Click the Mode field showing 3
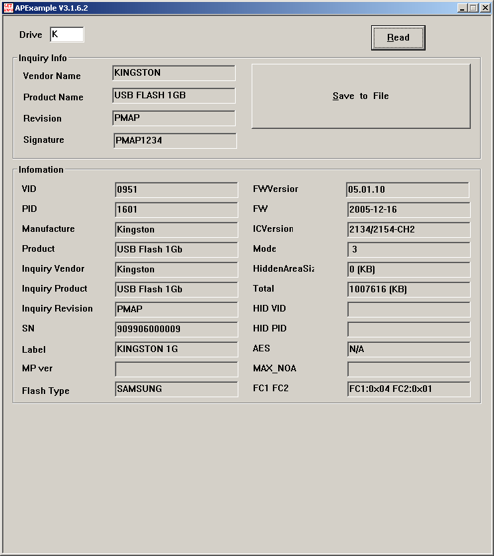The width and height of the screenshot is (494, 556). pyautogui.click(x=409, y=250)
